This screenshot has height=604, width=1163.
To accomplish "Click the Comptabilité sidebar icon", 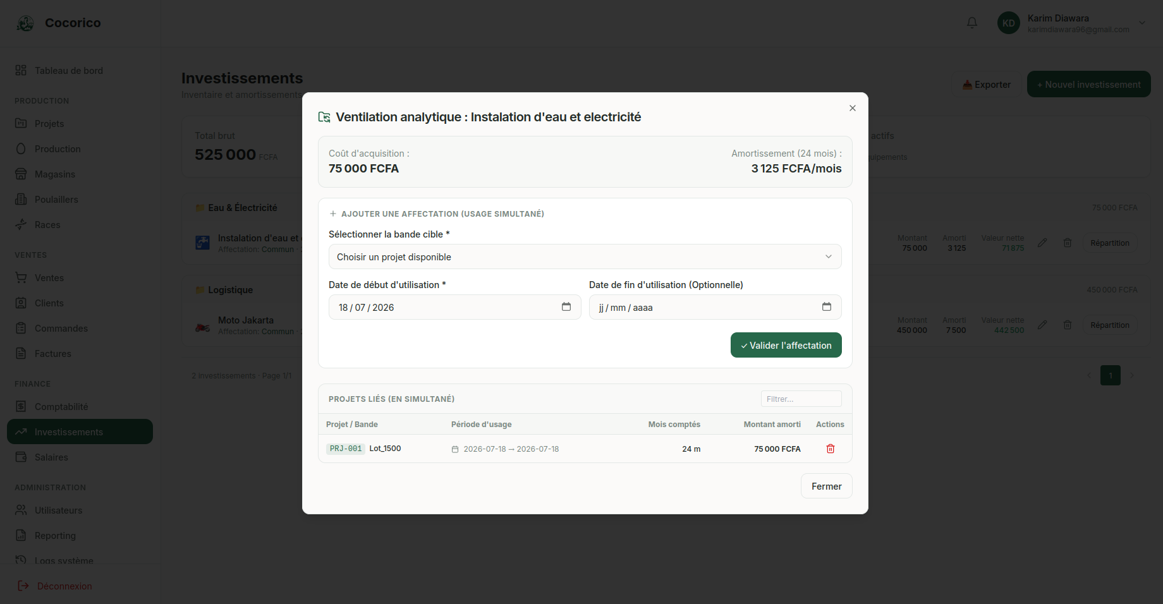I will click(x=21, y=406).
